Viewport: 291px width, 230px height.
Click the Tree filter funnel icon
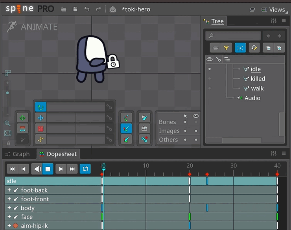pyautogui.click(x=226, y=48)
